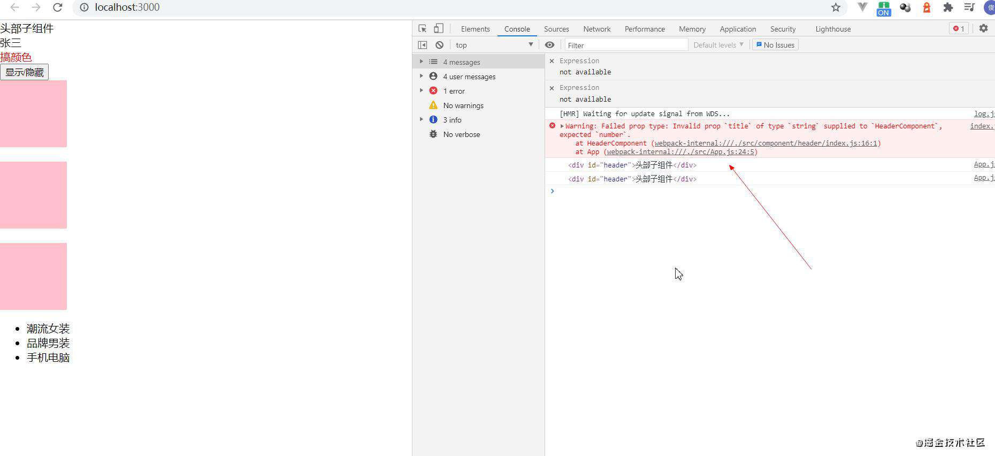995x456 pixels.
Task: Switch to the Elements tab
Action: pyautogui.click(x=475, y=29)
